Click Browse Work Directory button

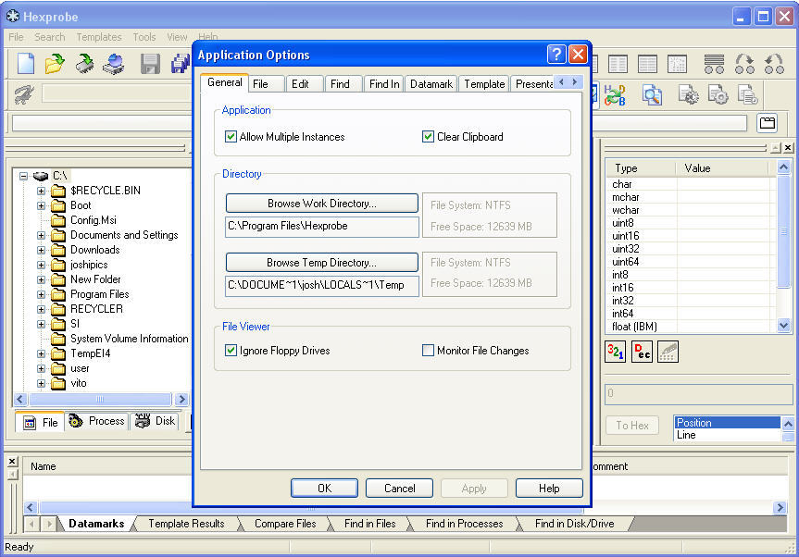(x=322, y=204)
